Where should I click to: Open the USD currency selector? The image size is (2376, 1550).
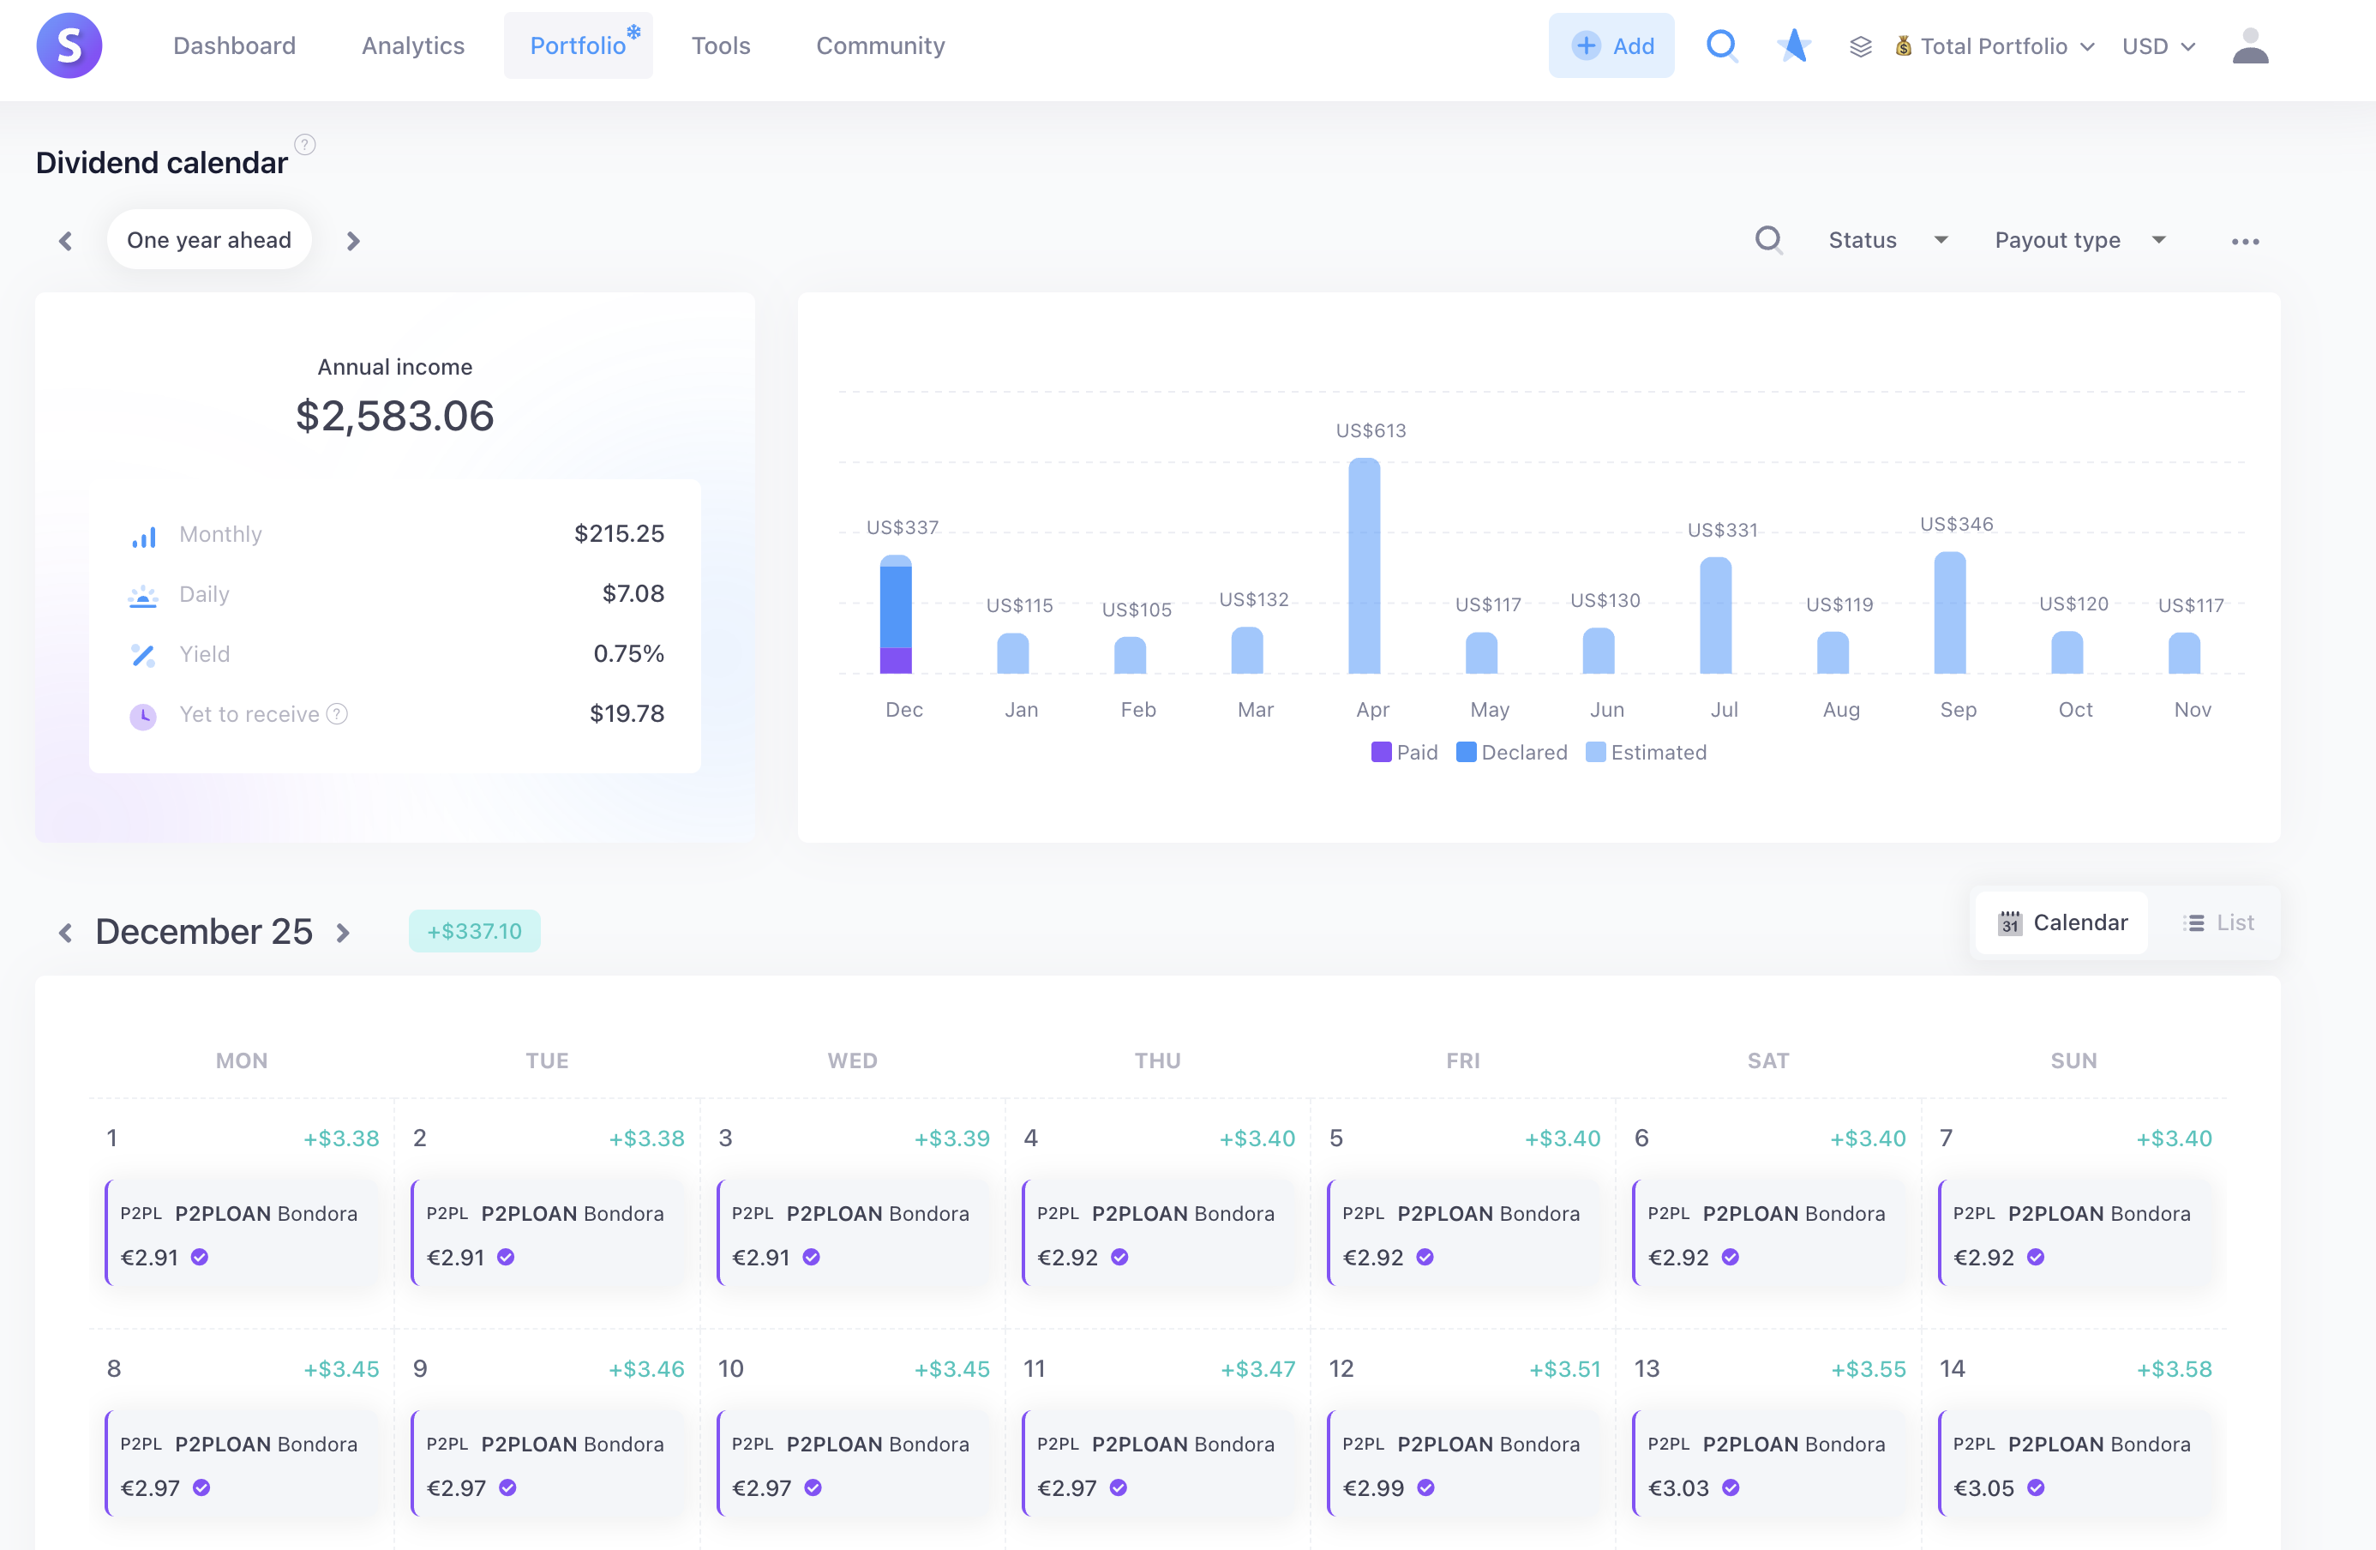pos(2158,47)
